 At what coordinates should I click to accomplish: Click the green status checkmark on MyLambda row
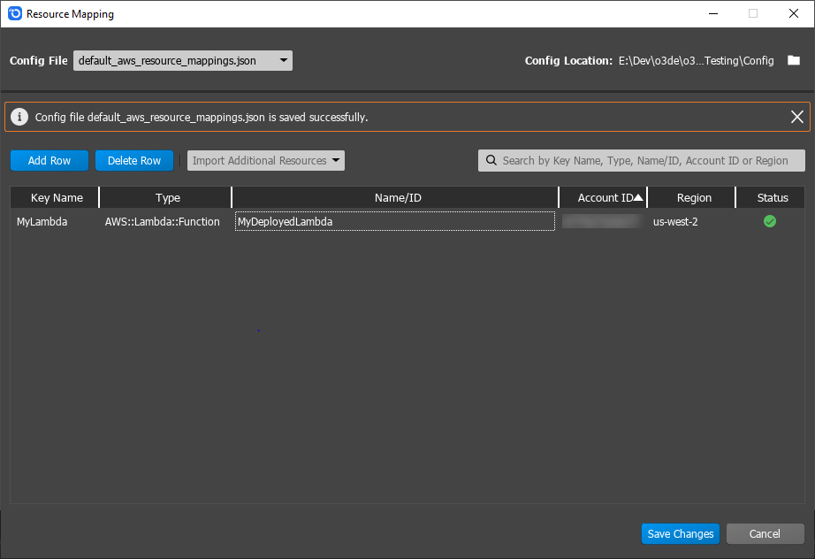point(769,221)
